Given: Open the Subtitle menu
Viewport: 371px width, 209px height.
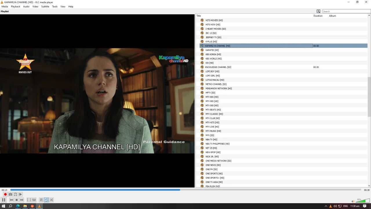Looking at the screenshot, I should pos(45,6).
